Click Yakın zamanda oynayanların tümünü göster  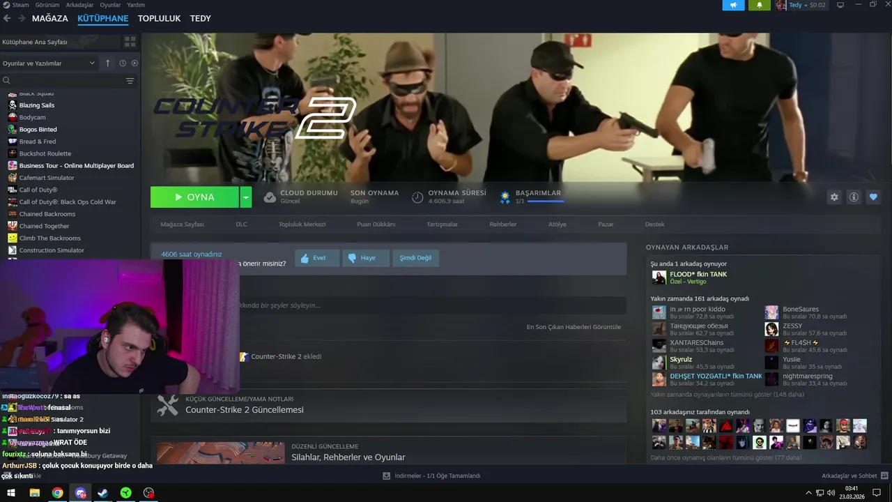[728, 394]
